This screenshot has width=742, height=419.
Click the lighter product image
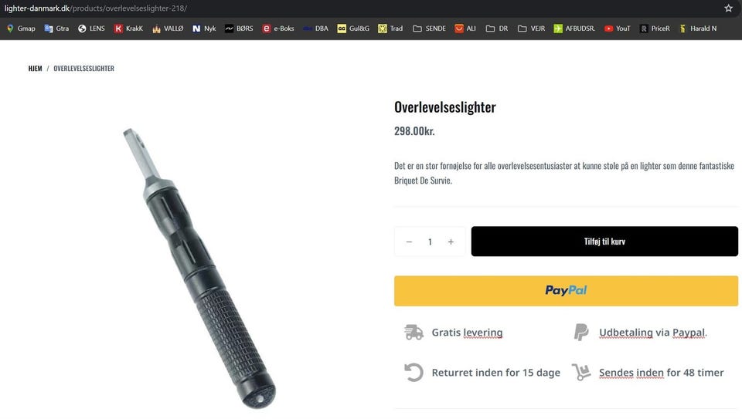[199, 268]
